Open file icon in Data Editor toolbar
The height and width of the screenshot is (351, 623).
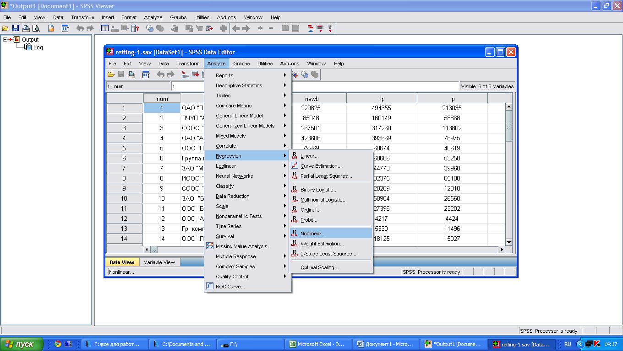pyautogui.click(x=111, y=74)
